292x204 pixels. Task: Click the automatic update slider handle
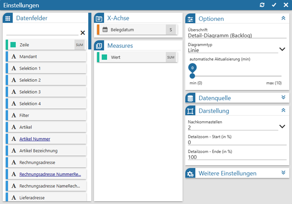click(192, 75)
